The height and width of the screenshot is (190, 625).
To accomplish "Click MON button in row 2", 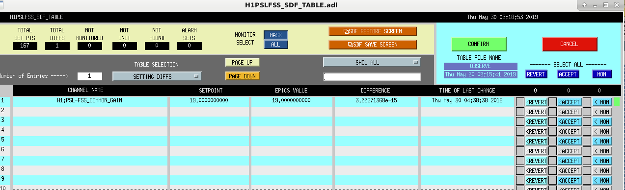I will pos(602,112).
